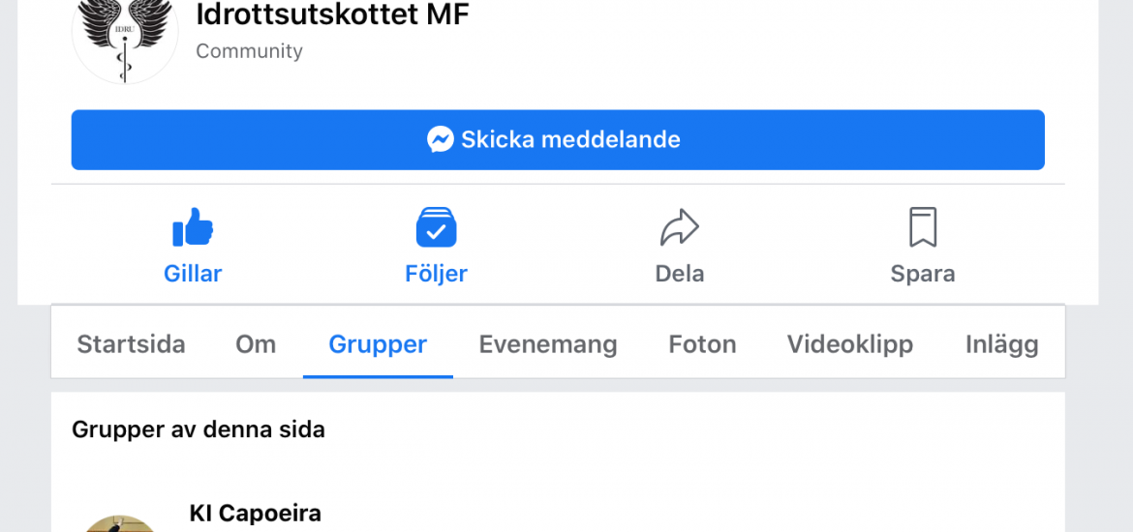Click the Dela share arrow icon
The image size is (1133, 532).
(x=679, y=227)
